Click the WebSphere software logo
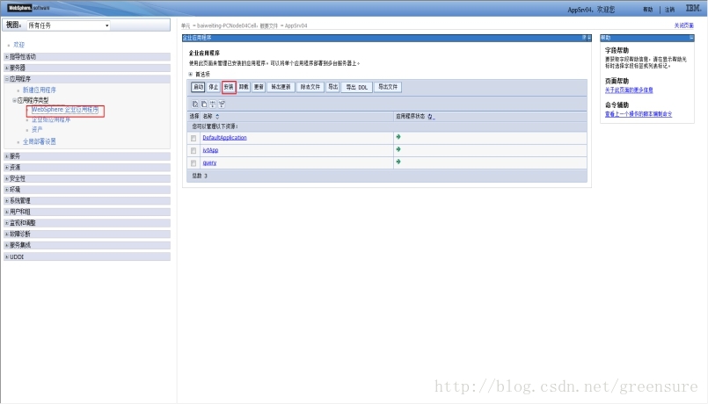The width and height of the screenshot is (708, 404). [x=28, y=8]
